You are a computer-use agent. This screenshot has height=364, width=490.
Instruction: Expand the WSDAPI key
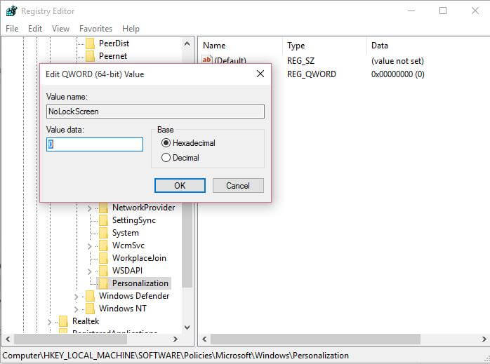click(89, 271)
